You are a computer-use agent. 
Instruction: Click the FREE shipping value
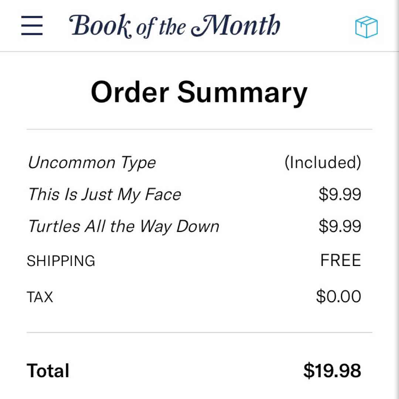click(x=340, y=260)
